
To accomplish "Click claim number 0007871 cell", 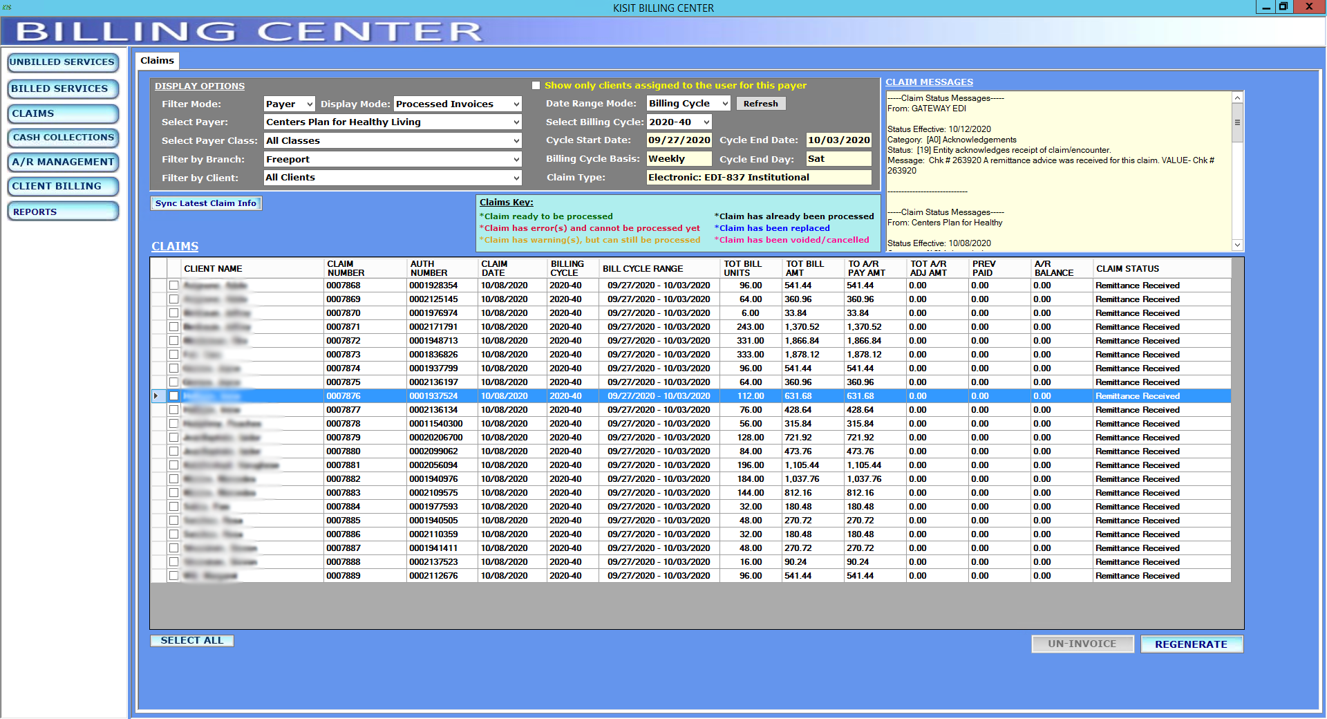I will 366,327.
